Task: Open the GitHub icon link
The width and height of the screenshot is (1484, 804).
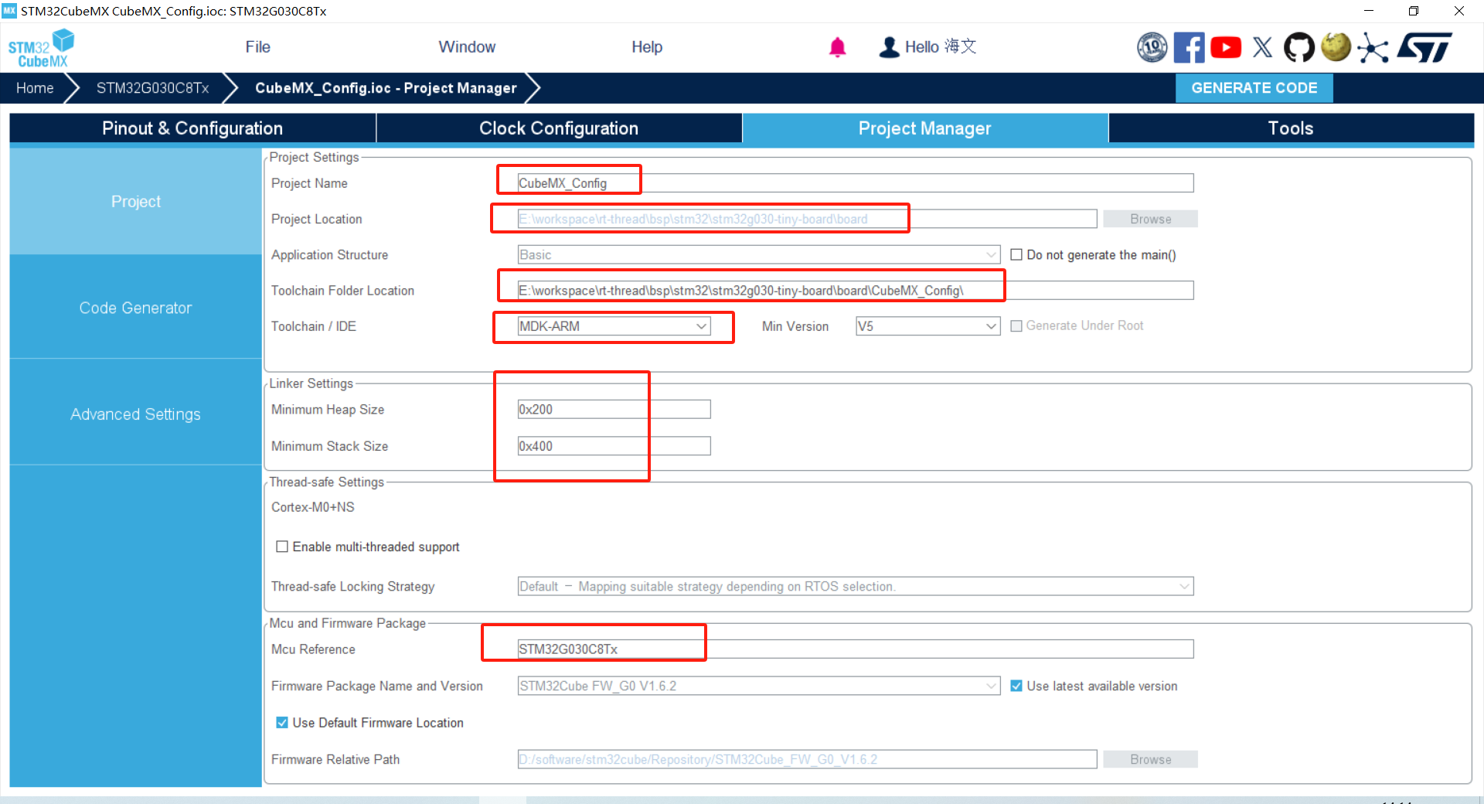Action: point(1298,47)
